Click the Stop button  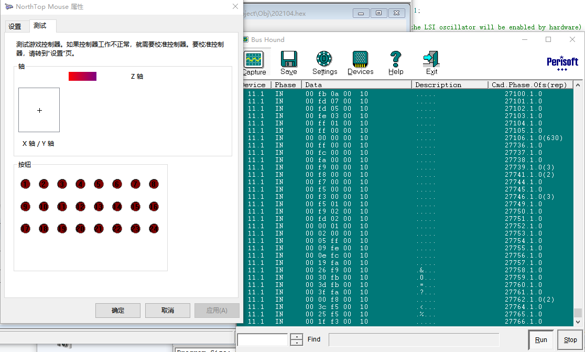(x=570, y=340)
